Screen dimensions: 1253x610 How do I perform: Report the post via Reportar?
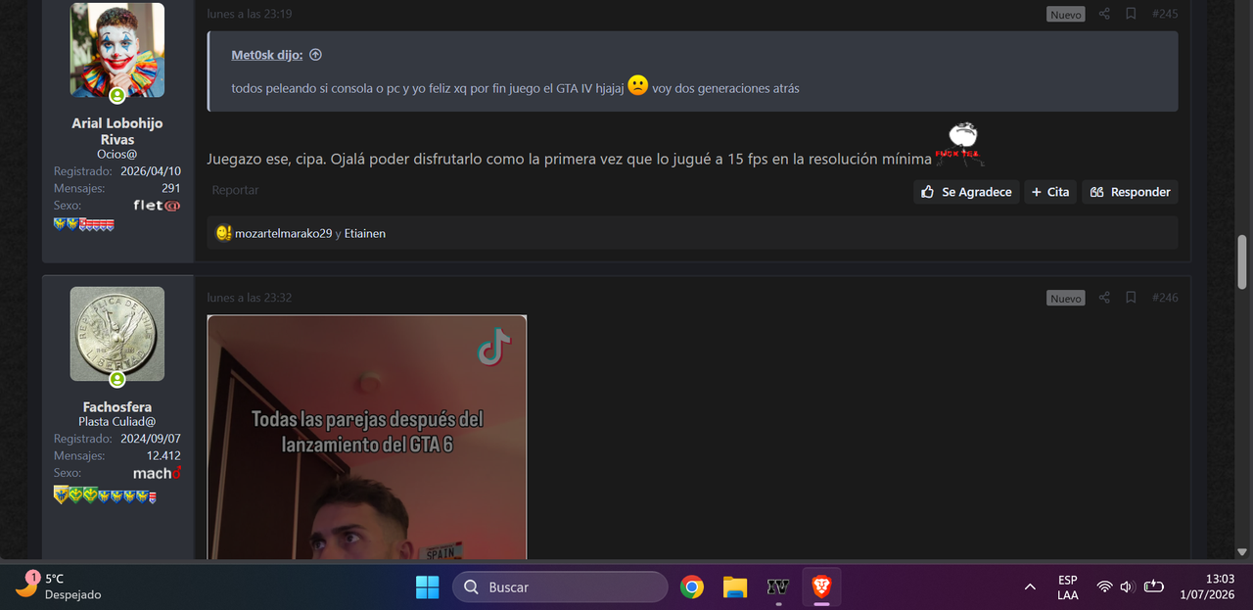[x=235, y=190]
